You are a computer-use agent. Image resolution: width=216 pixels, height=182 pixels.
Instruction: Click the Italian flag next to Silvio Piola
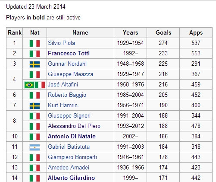pos(34,43)
